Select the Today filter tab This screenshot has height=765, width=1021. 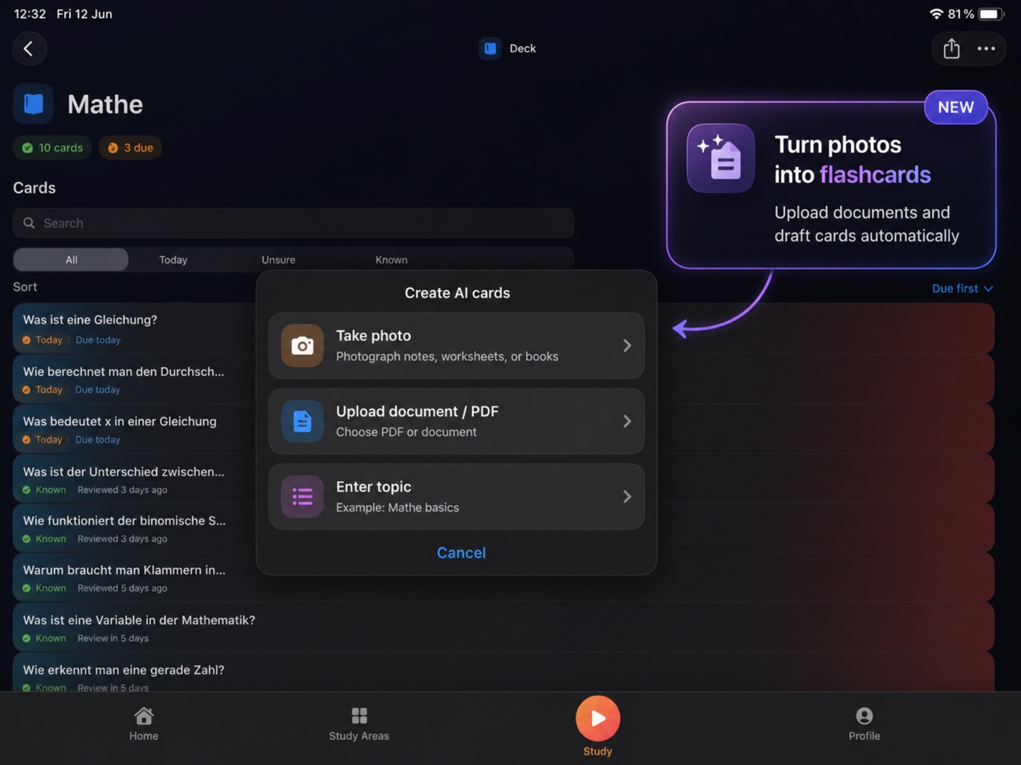[x=173, y=259]
